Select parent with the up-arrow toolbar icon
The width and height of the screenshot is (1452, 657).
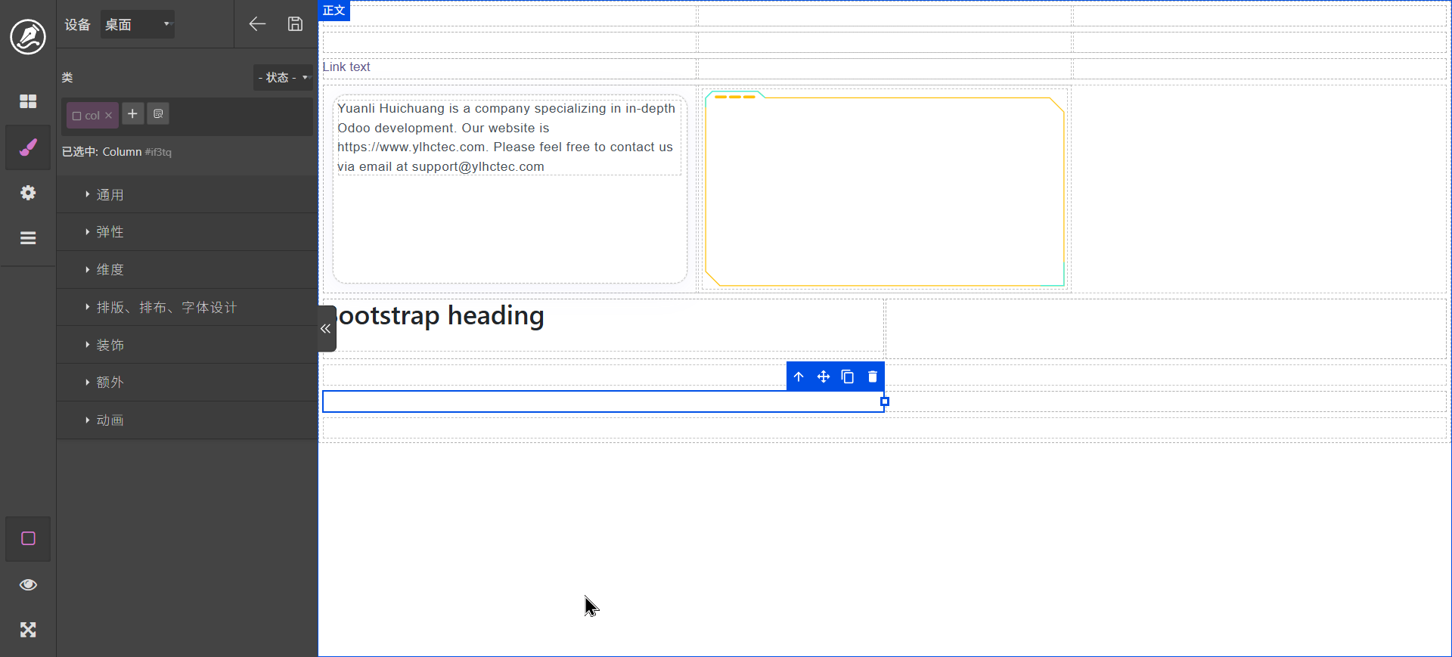pyautogui.click(x=799, y=377)
